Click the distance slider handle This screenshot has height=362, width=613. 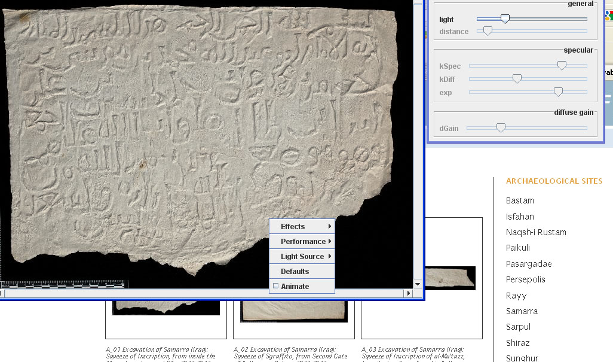(487, 30)
